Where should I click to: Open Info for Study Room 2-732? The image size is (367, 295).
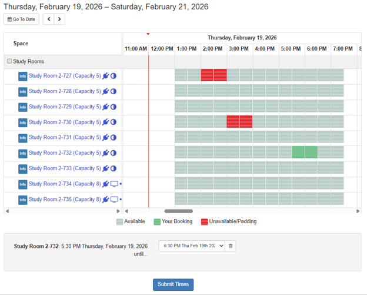[23, 154]
